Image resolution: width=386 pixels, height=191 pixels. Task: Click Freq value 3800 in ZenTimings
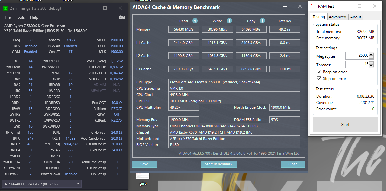point(30,40)
